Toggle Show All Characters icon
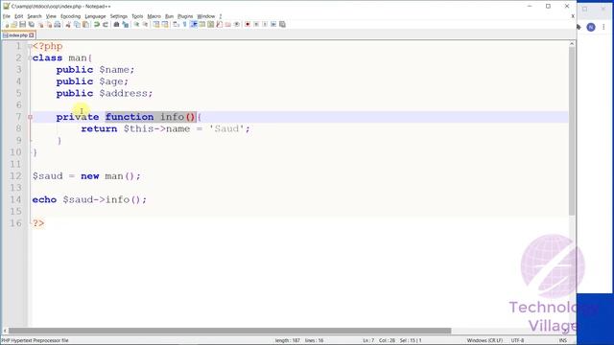The height and width of the screenshot is (345, 614). [185, 24]
